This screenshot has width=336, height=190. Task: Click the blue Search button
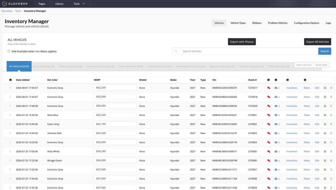click(x=325, y=51)
